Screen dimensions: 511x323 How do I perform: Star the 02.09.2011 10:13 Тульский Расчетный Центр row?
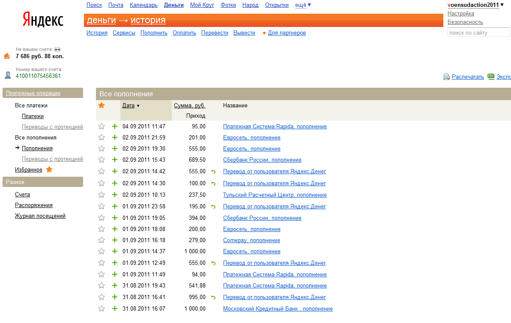[102, 195]
